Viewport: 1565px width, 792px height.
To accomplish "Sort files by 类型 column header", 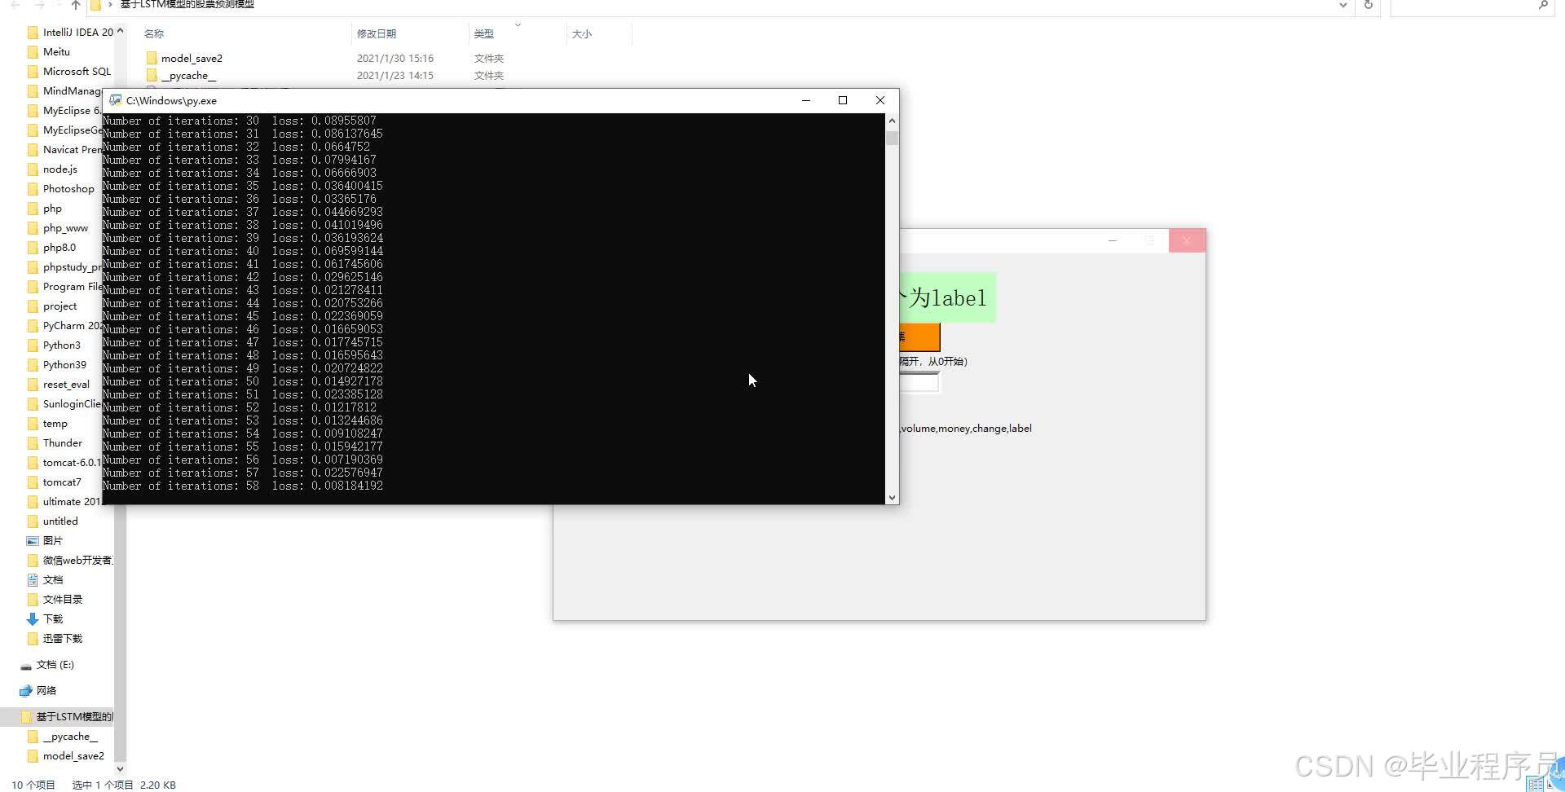I will pyautogui.click(x=484, y=33).
